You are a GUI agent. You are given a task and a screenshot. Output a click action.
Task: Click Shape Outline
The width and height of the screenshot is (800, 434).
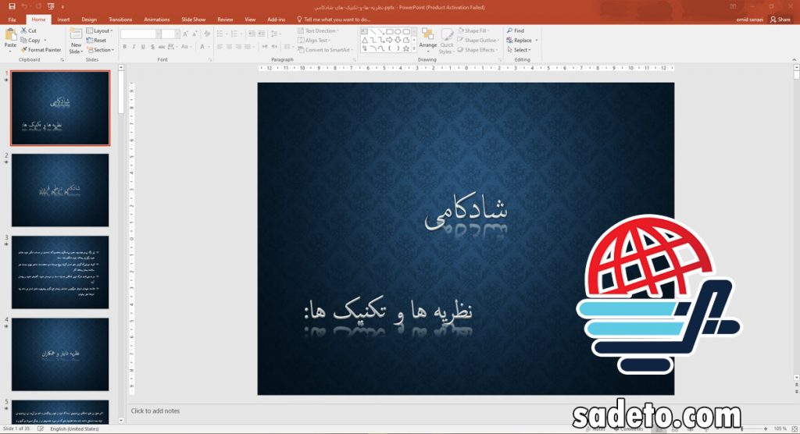pos(477,41)
